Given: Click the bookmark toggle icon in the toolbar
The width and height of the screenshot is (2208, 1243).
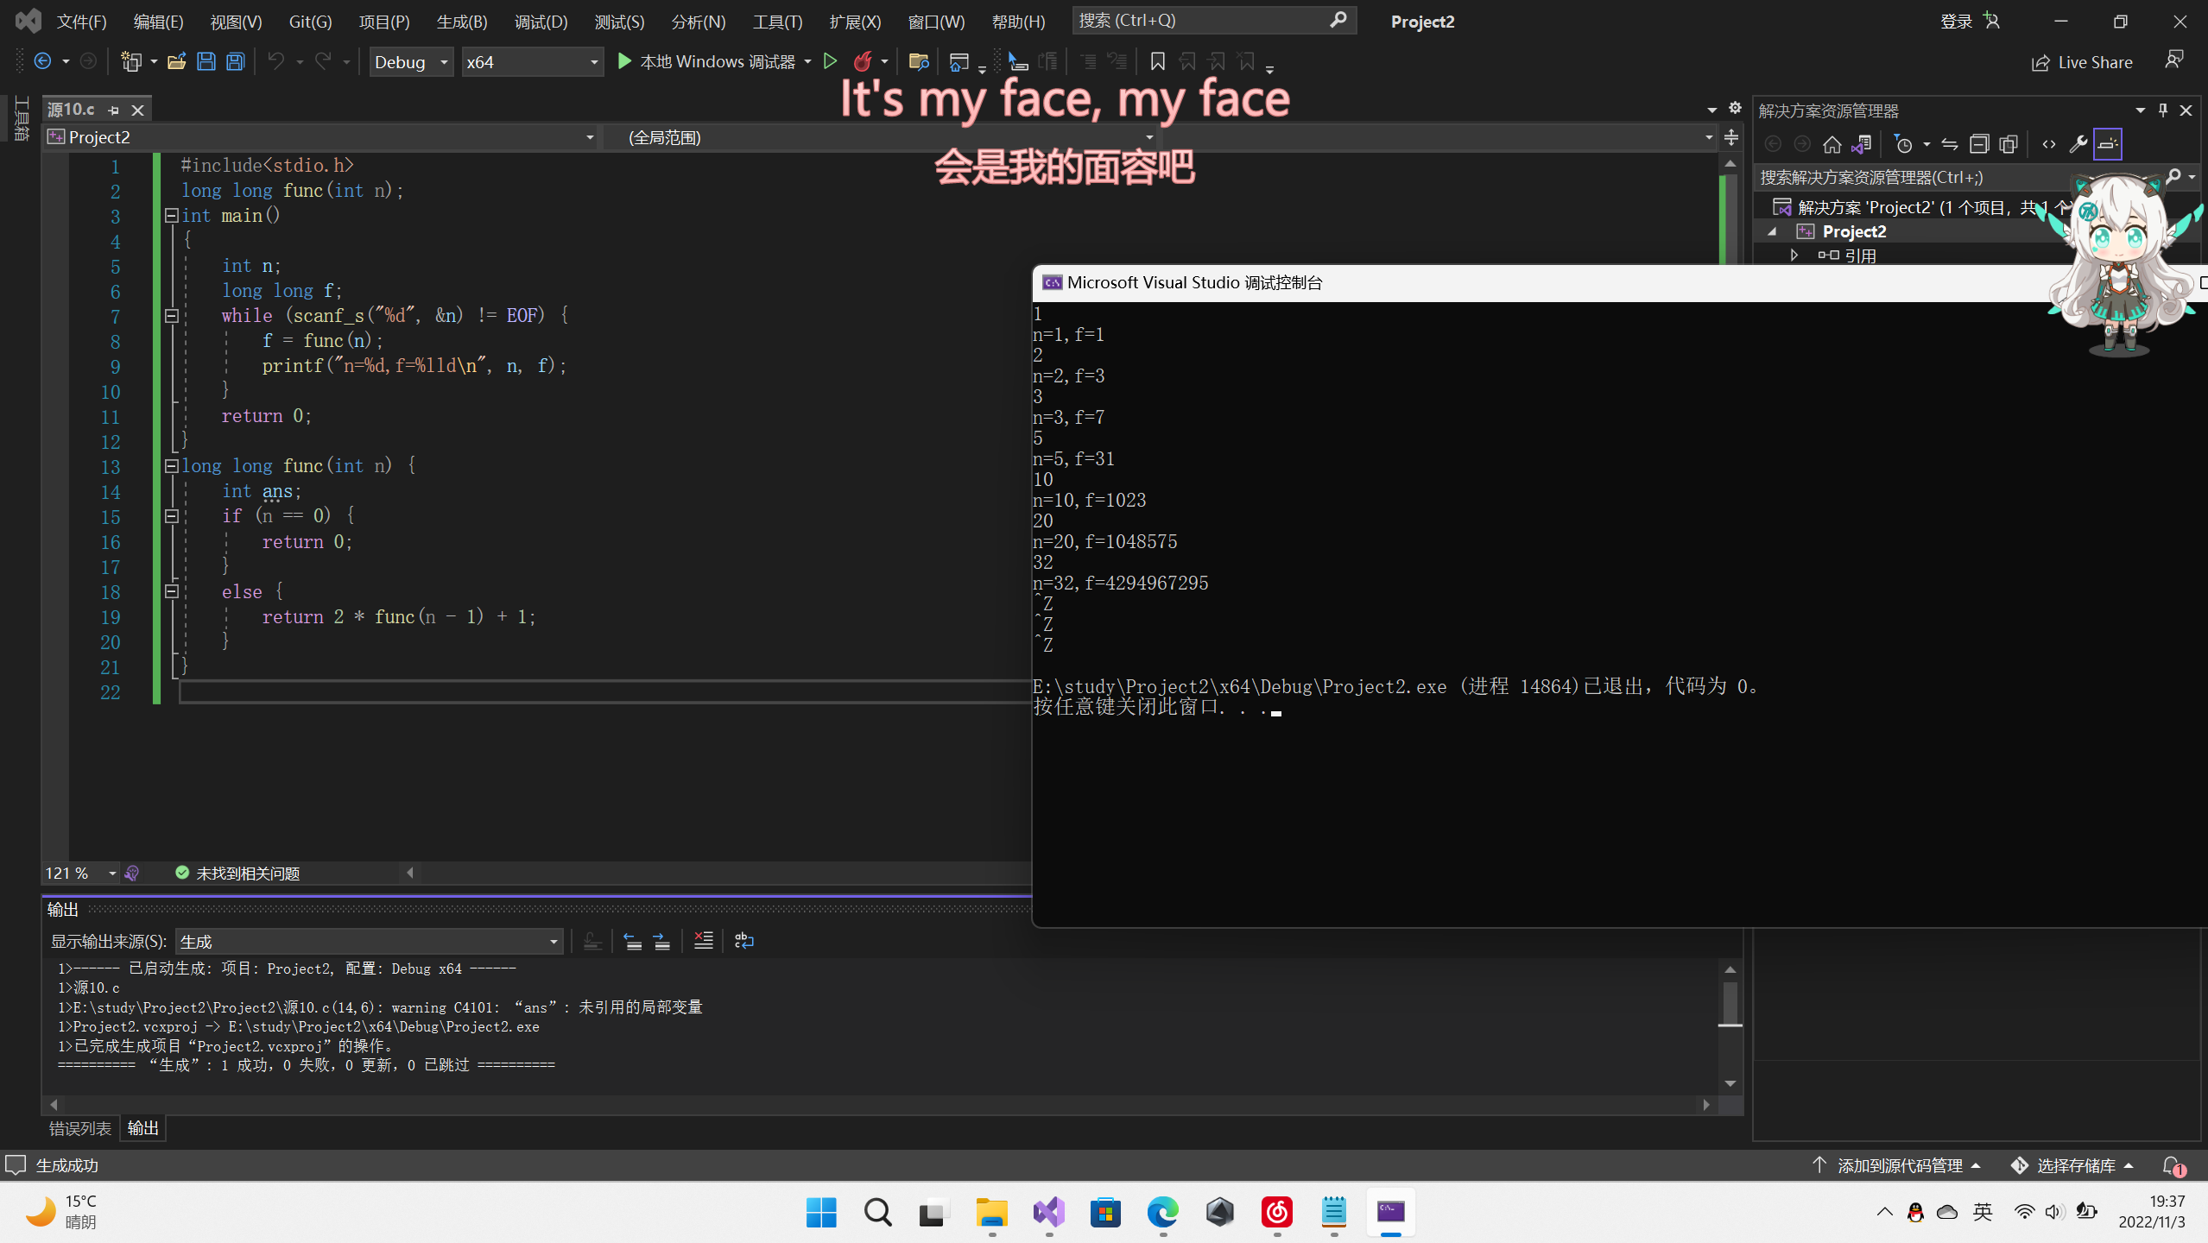Looking at the screenshot, I should point(1157,61).
